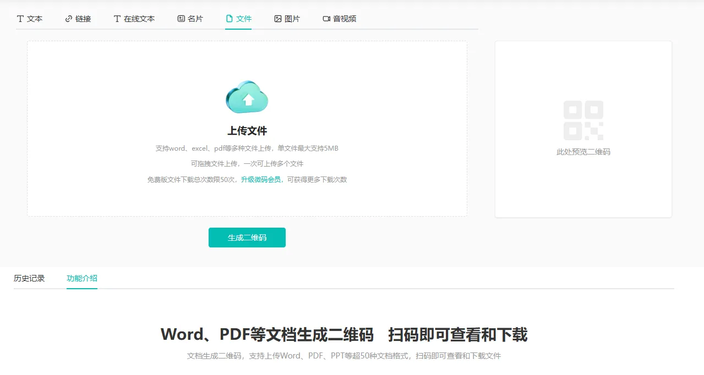Click the business card icon beside 名片
Viewport: 704px width, 375px height.
(181, 19)
